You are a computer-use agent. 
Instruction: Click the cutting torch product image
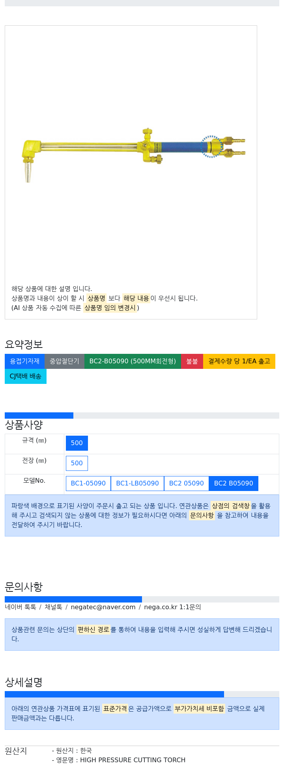point(134,155)
